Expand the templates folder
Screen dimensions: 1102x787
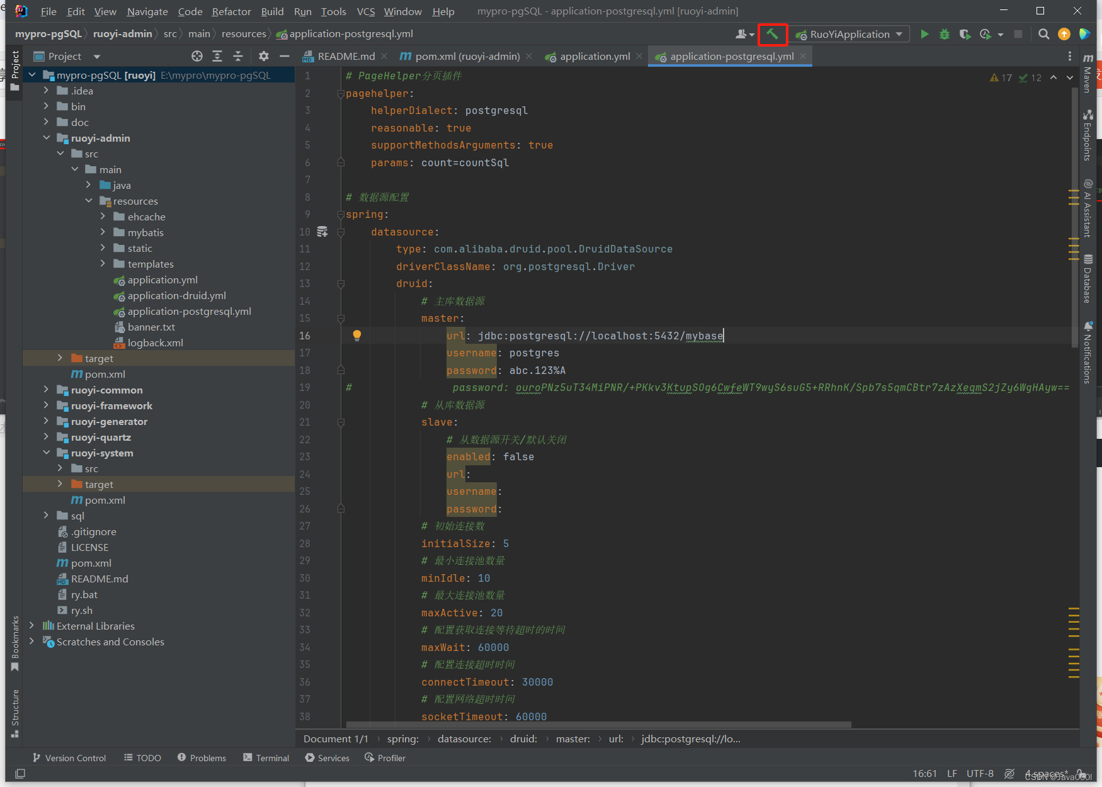click(x=103, y=264)
